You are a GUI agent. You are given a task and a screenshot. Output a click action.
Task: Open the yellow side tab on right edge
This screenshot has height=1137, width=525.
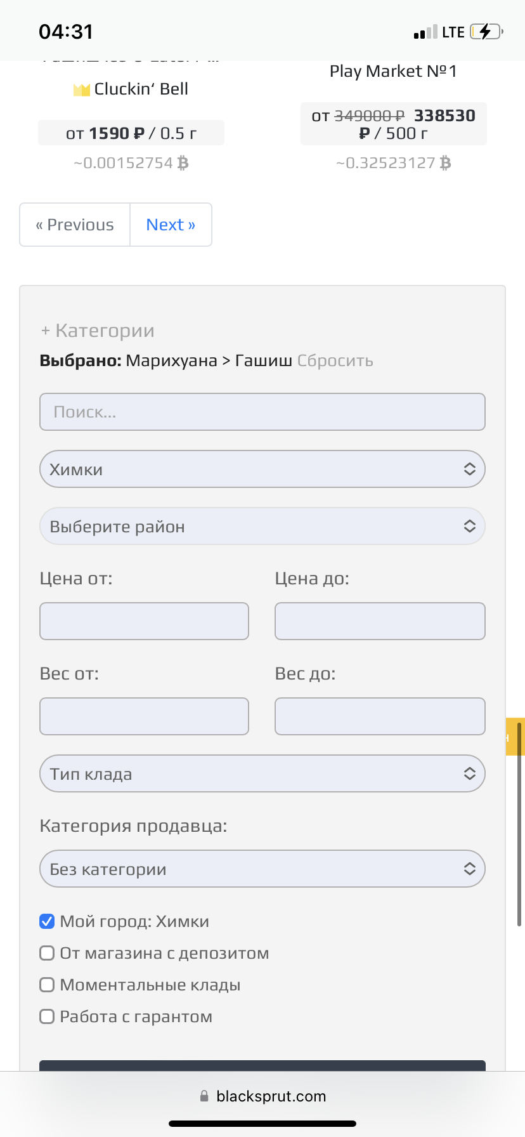[x=515, y=737]
